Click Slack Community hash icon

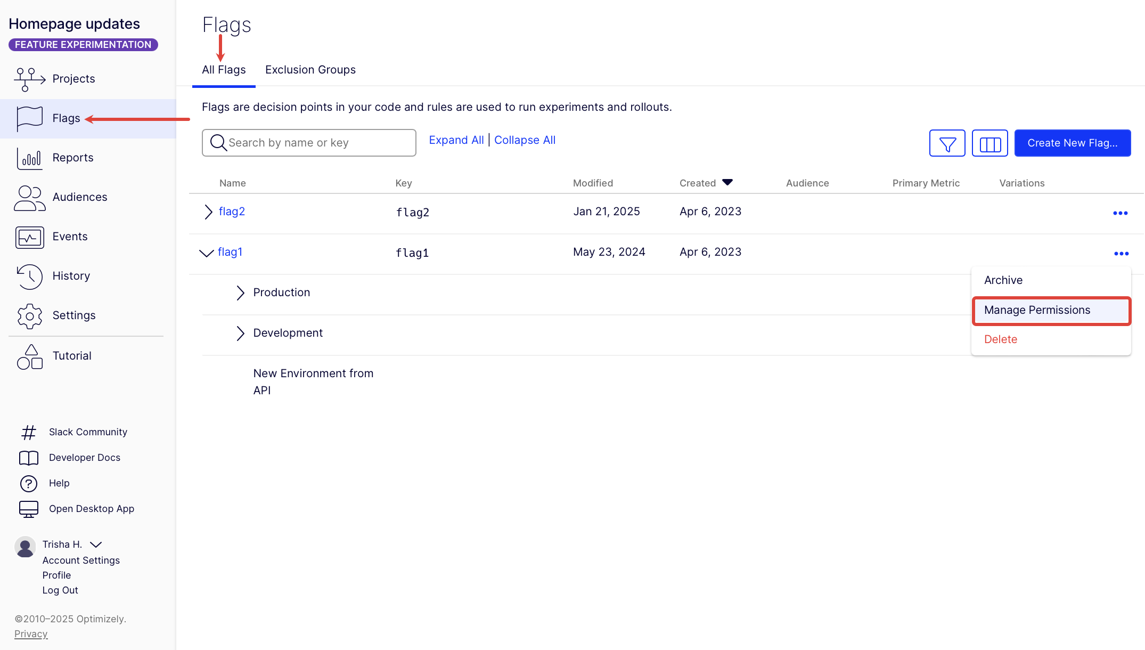29,432
